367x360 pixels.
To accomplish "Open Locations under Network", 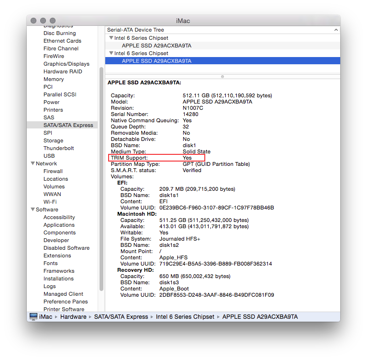I will coord(56,179).
